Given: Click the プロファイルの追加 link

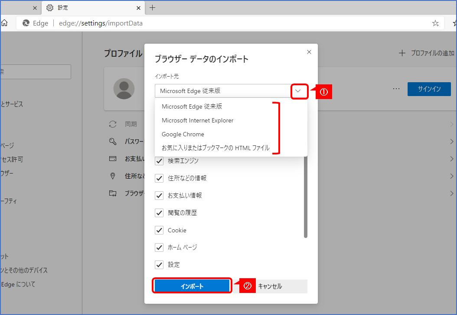Looking at the screenshot, I should (x=433, y=53).
